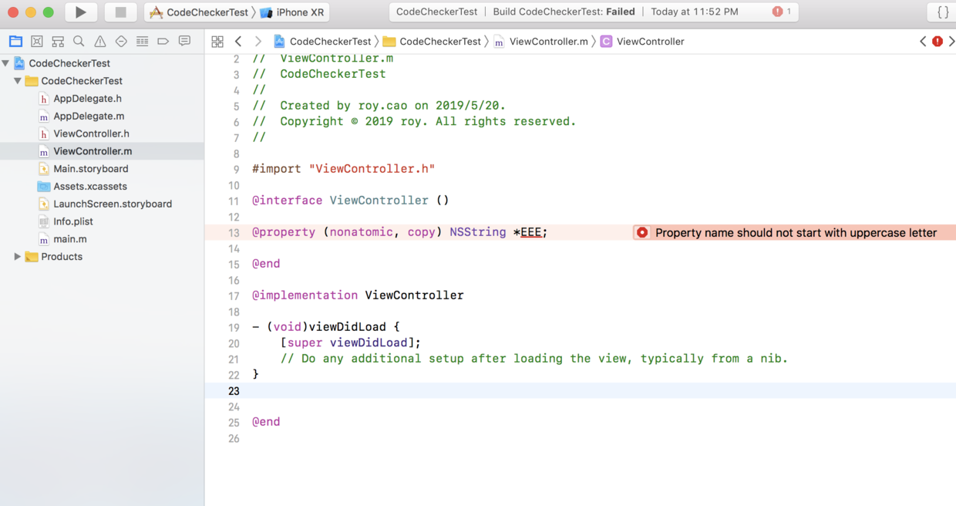956x506 pixels.
Task: Open AppDelegate.m from the file navigator
Action: point(88,116)
